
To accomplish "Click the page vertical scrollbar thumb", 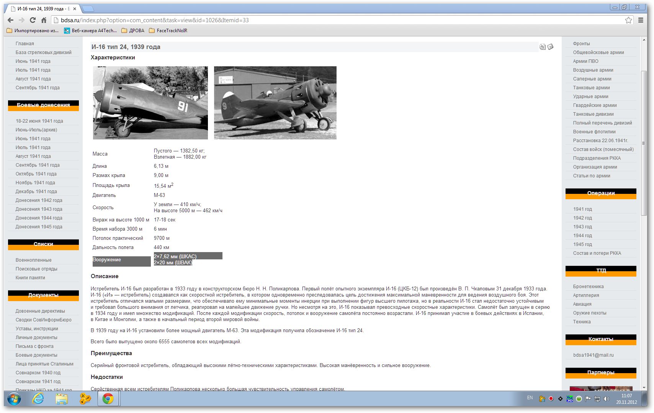I will (x=644, y=143).
